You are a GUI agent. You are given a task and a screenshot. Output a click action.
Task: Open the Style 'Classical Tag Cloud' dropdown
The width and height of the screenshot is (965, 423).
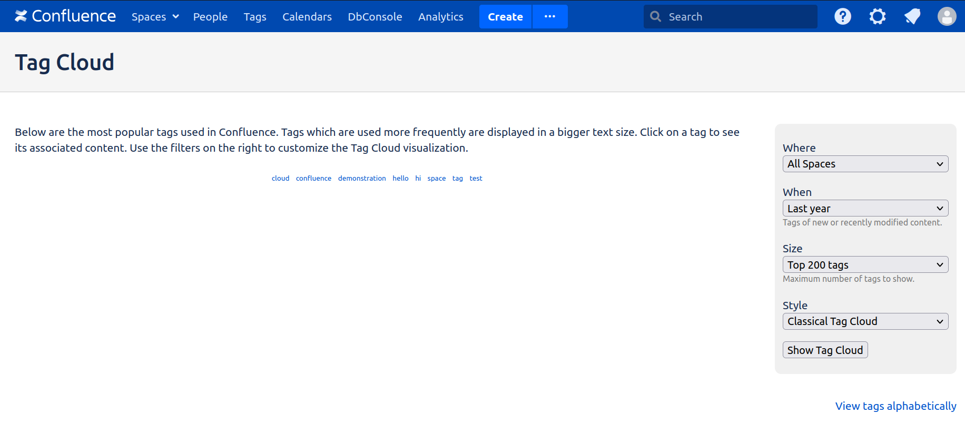865,321
